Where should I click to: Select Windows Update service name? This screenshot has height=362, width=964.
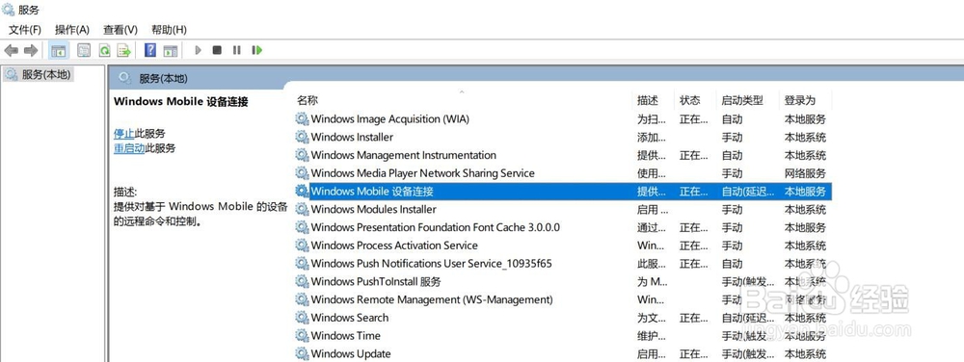coord(351,353)
